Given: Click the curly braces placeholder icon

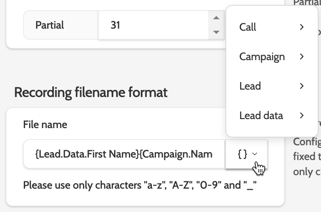Looking at the screenshot, I should [x=242, y=154].
